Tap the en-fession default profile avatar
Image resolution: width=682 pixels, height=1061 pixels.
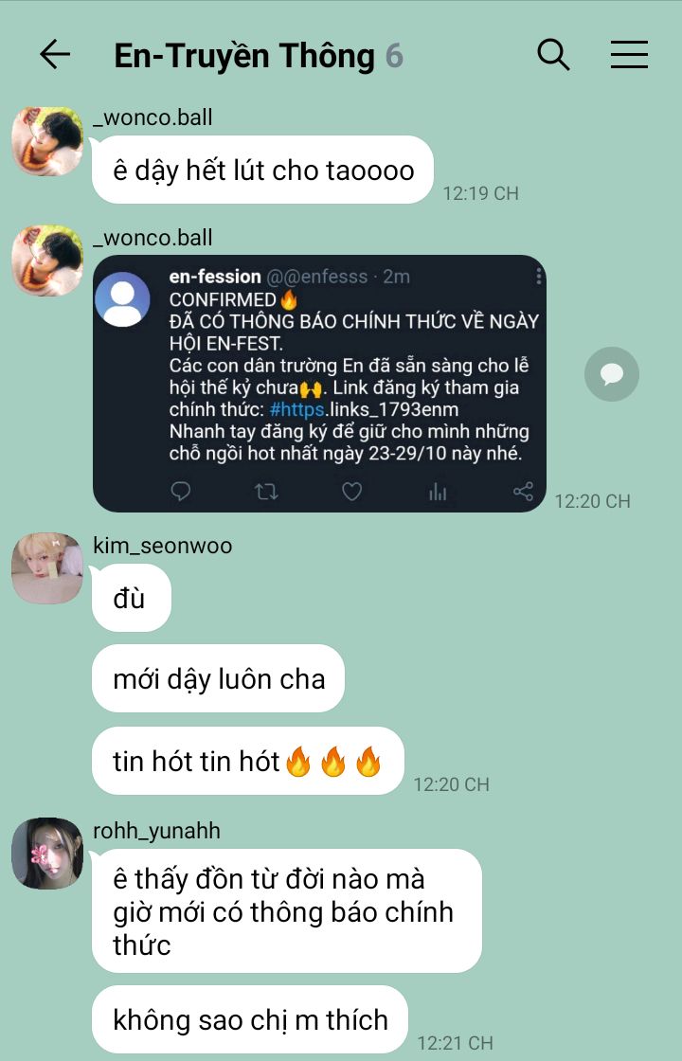(122, 299)
